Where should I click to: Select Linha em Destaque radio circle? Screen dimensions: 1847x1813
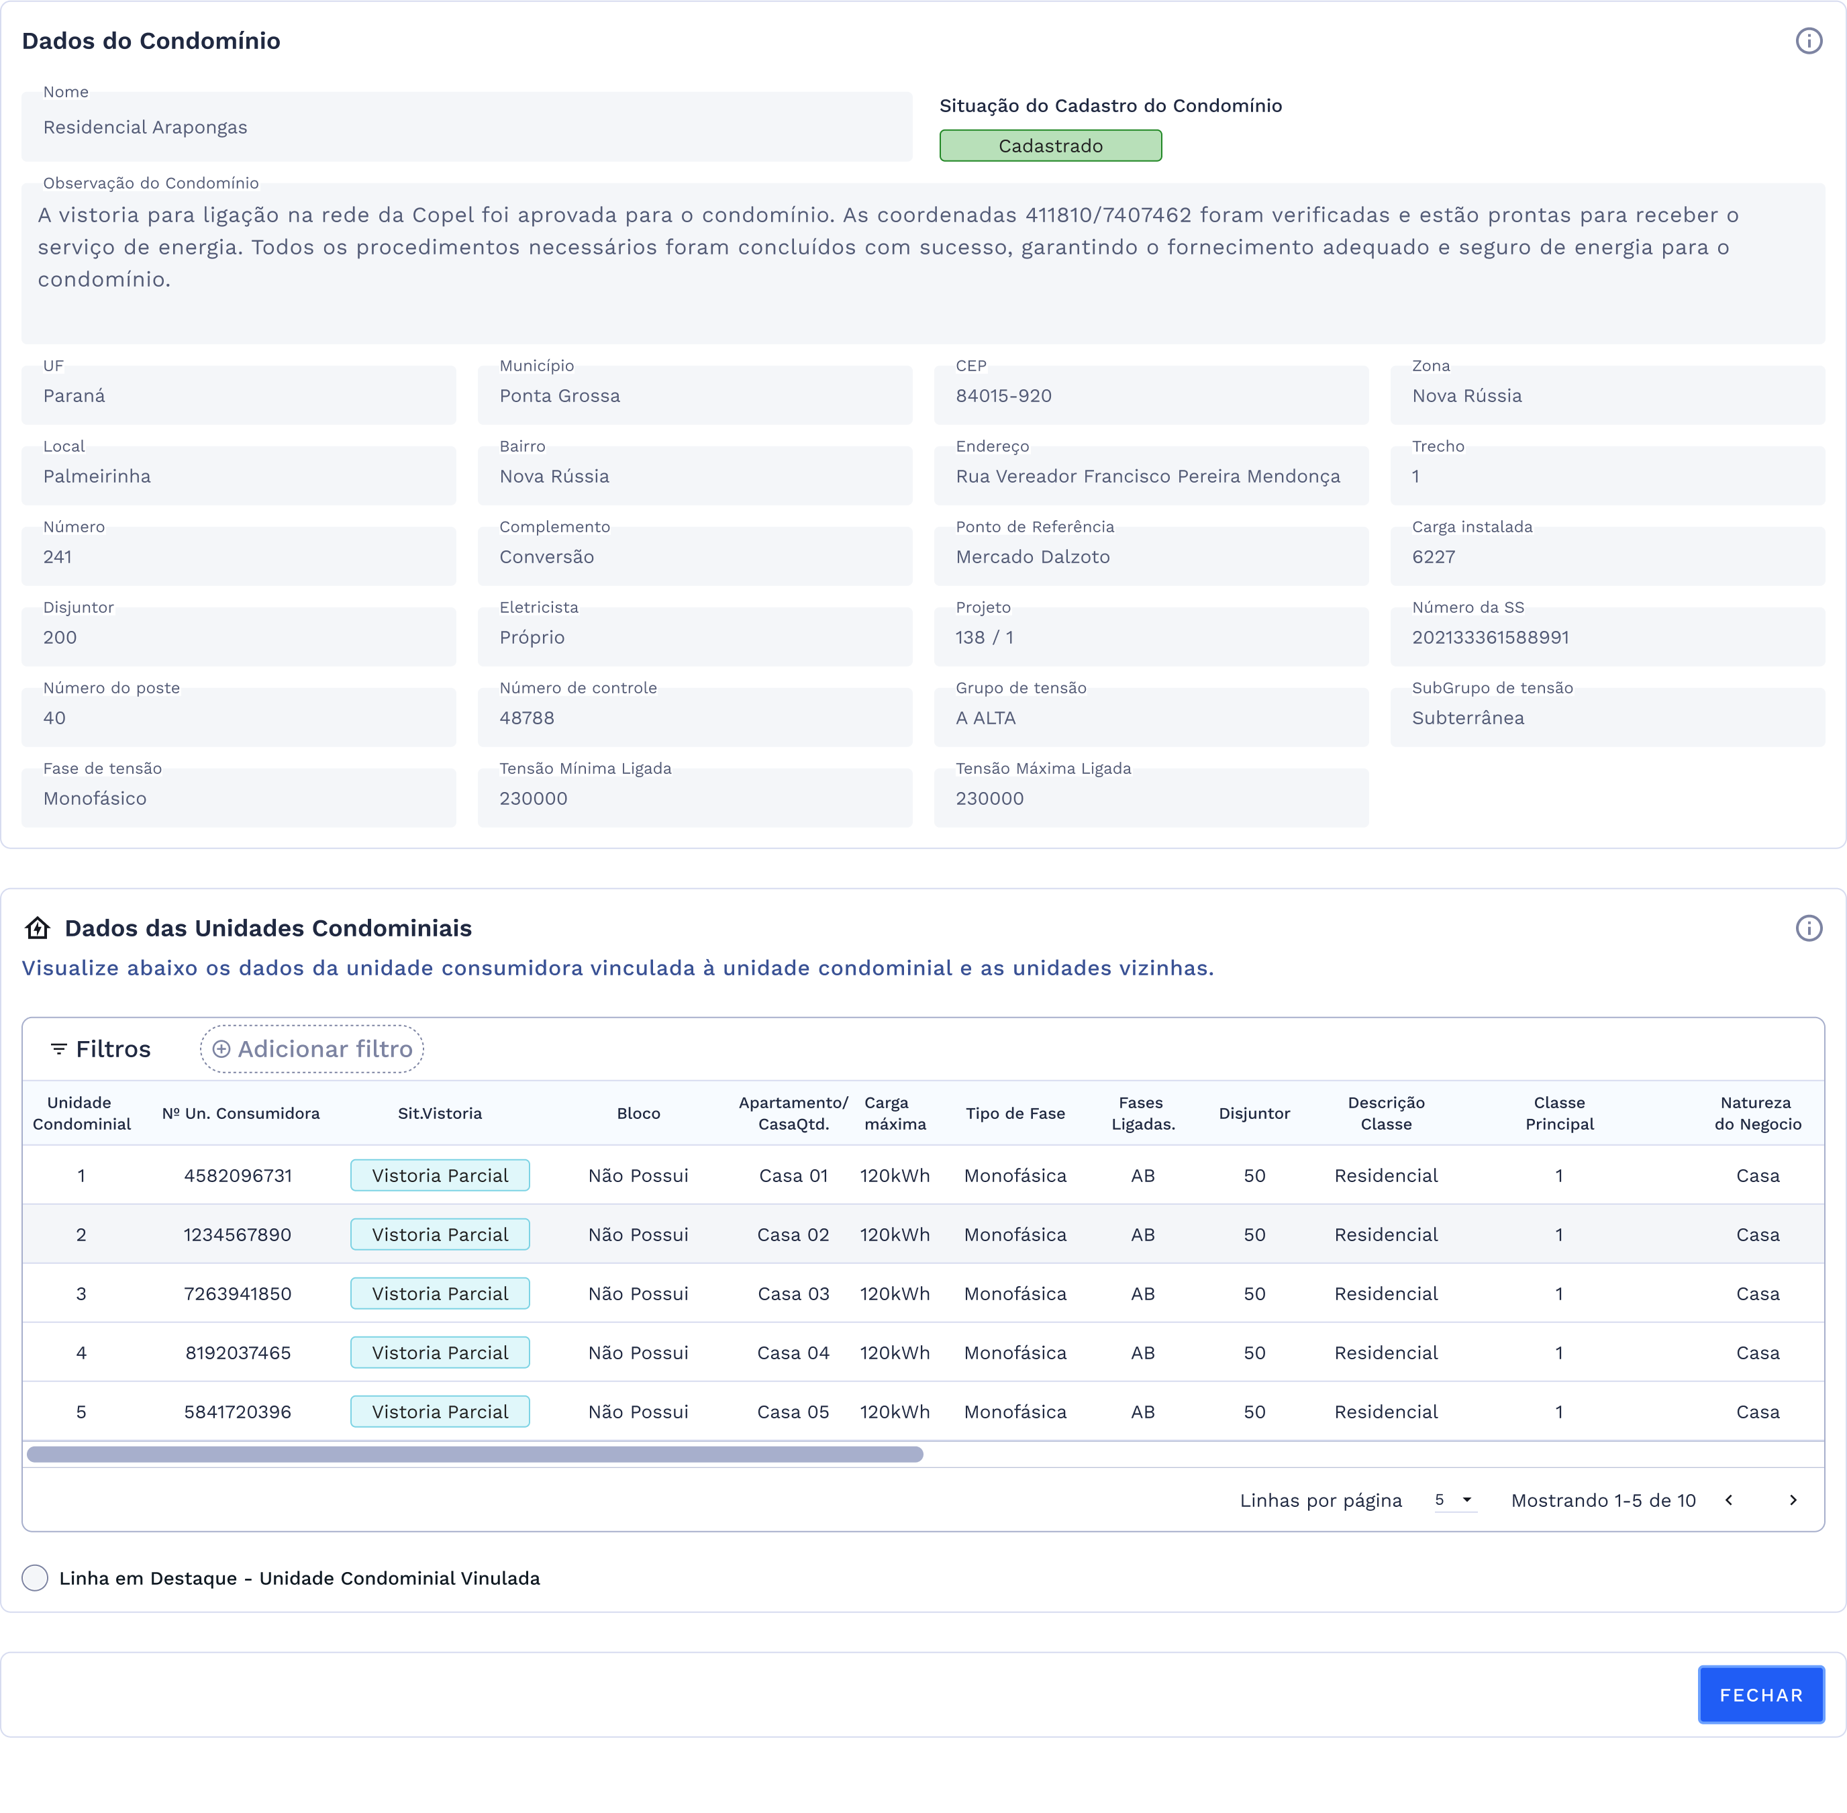click(x=35, y=1579)
